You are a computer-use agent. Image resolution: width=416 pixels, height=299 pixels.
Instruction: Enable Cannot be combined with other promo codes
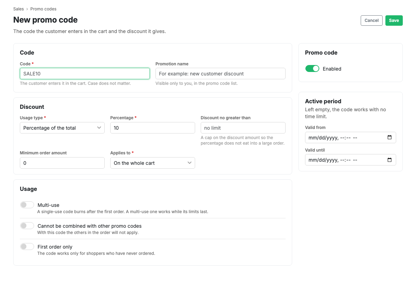pyautogui.click(x=27, y=226)
